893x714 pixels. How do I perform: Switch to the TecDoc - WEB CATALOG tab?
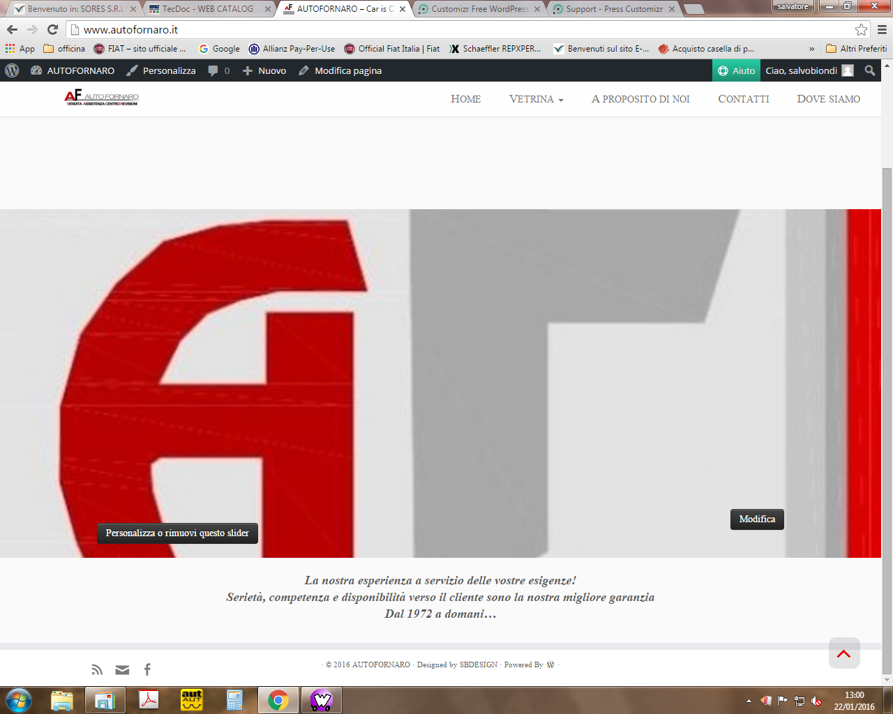[x=208, y=9]
